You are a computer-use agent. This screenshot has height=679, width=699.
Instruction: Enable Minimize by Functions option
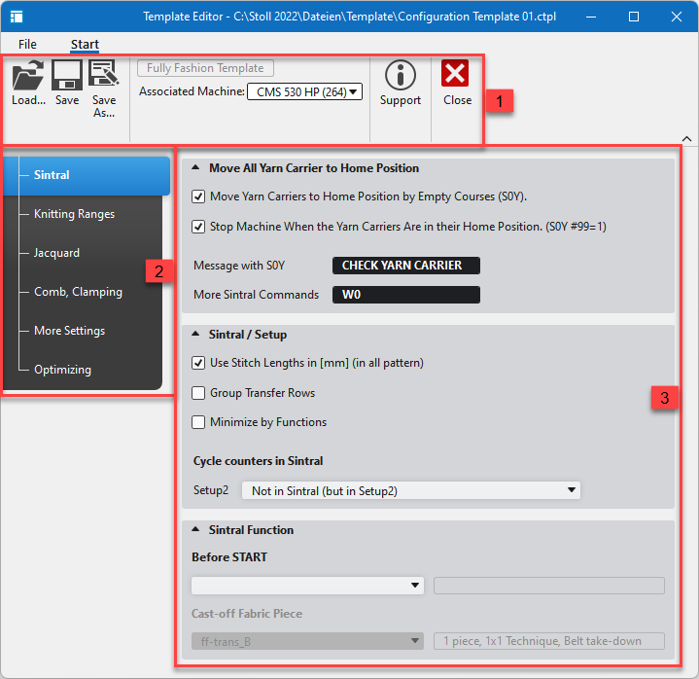199,422
